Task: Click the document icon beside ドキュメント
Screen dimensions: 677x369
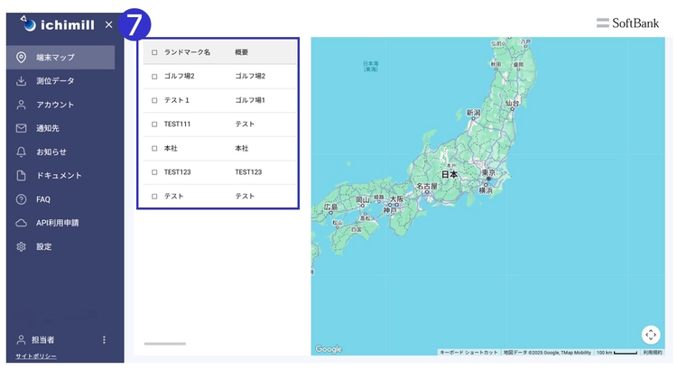Action: tap(21, 175)
